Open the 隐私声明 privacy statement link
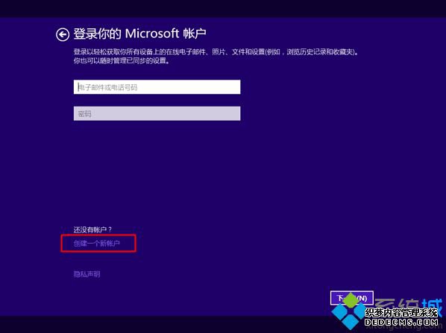The height and width of the screenshot is (333, 446). [x=87, y=274]
